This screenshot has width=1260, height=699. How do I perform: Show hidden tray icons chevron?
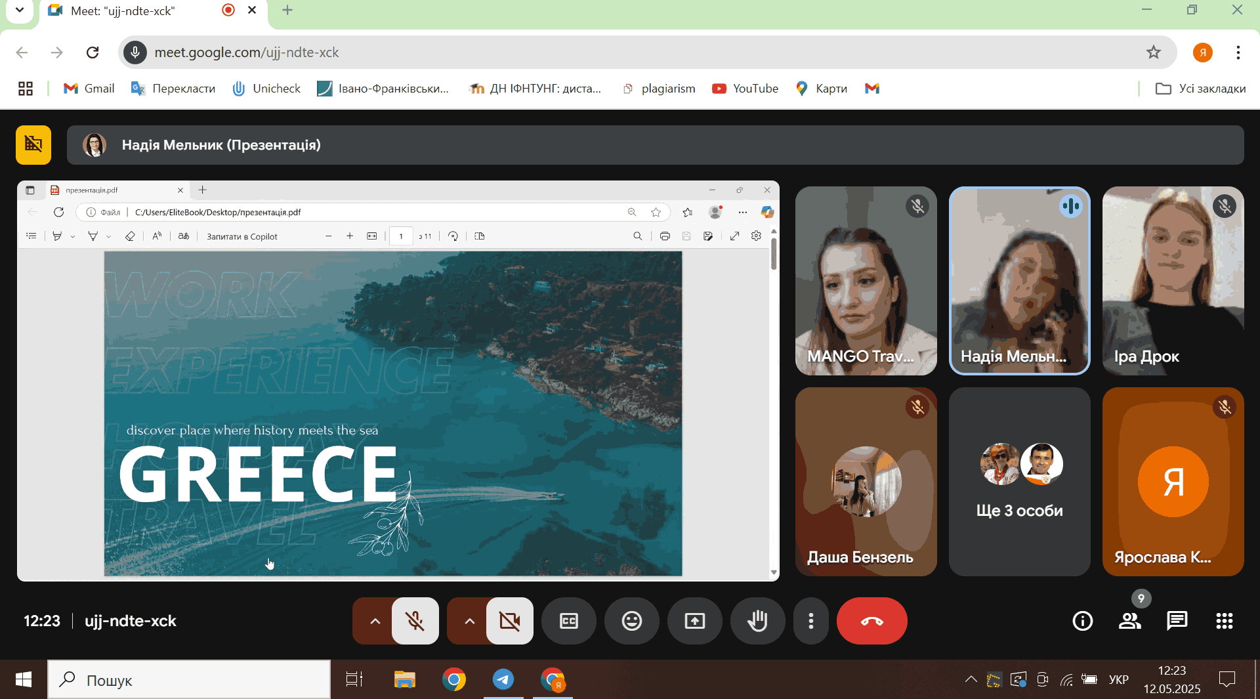[x=971, y=680]
